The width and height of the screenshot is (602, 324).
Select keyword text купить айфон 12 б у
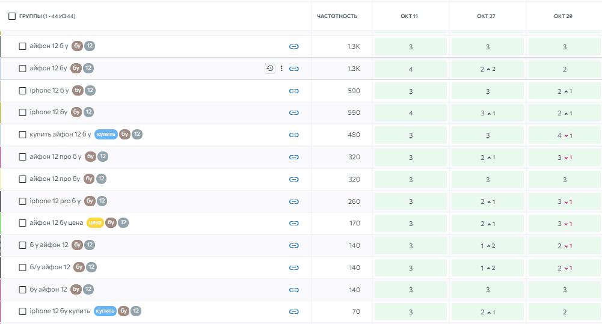point(60,135)
